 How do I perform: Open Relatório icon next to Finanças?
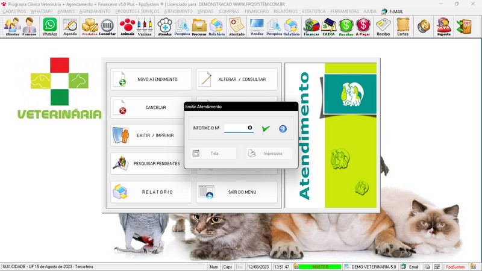click(292, 26)
